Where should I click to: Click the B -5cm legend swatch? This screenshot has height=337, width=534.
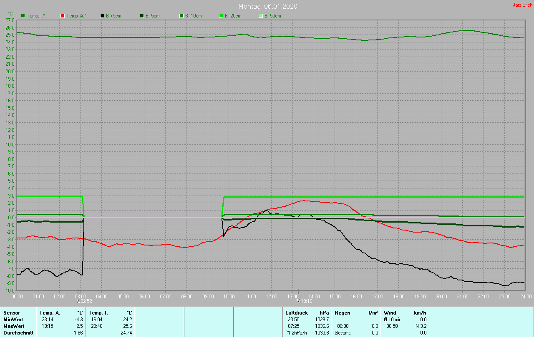click(142, 16)
